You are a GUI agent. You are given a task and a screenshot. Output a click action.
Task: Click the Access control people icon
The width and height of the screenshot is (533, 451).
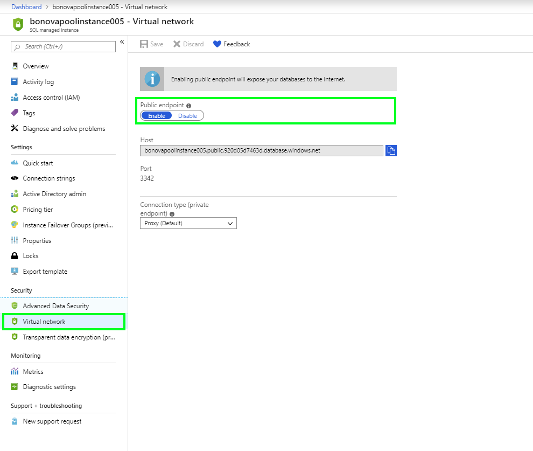(15, 98)
